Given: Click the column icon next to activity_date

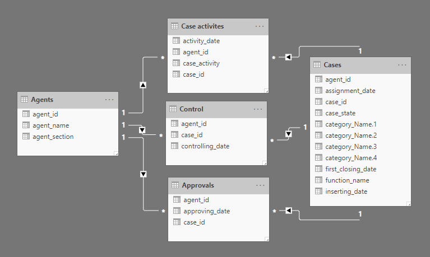Looking at the screenshot, I should tap(177, 40).
